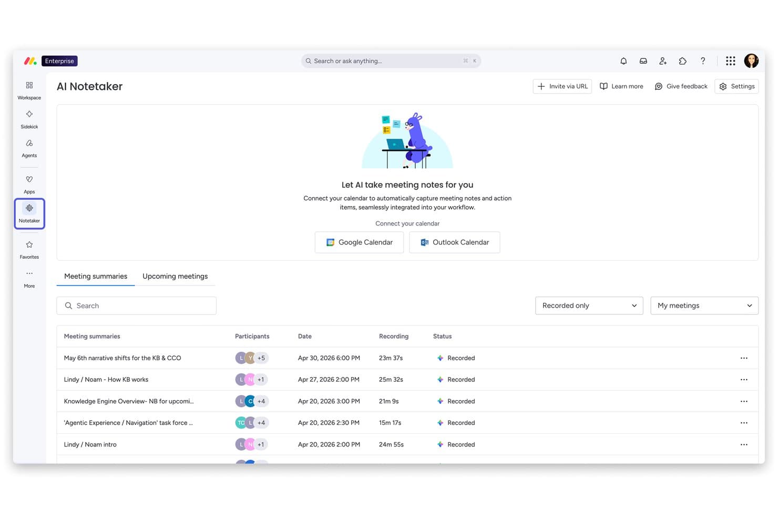Open options for Knowledge Engine Overview row
This screenshot has height=519, width=778.
744,401
